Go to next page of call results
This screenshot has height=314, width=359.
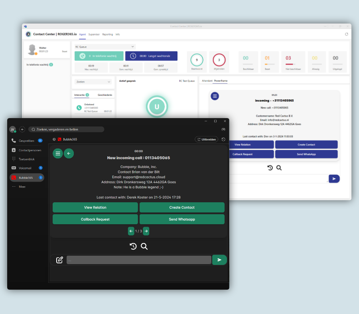coord(146,231)
